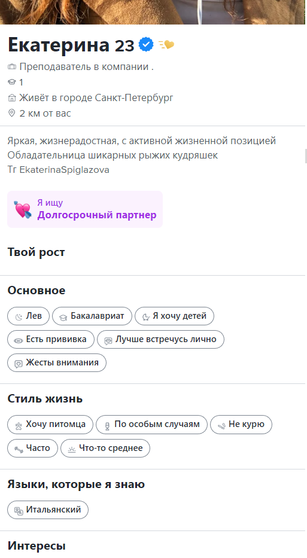Click the Не курю tag
This screenshot has width=307, height=558.
point(241,425)
